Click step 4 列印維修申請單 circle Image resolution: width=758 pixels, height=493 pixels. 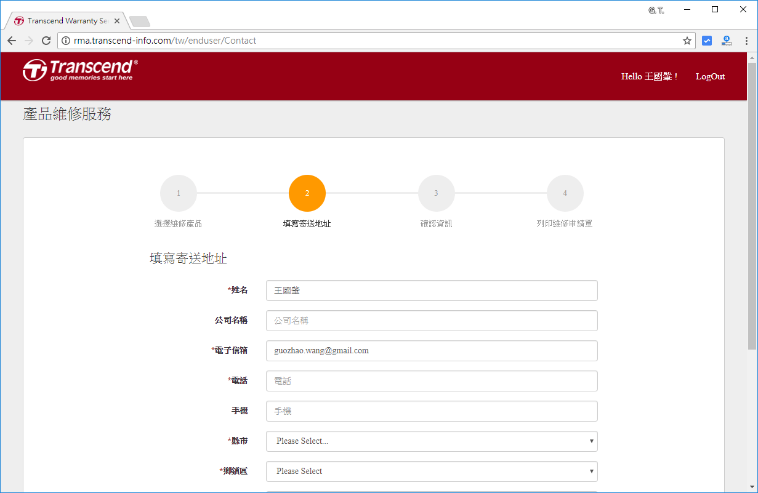point(565,193)
